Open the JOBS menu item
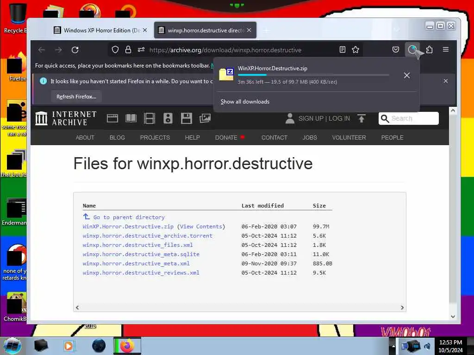474x355 pixels. (310, 138)
